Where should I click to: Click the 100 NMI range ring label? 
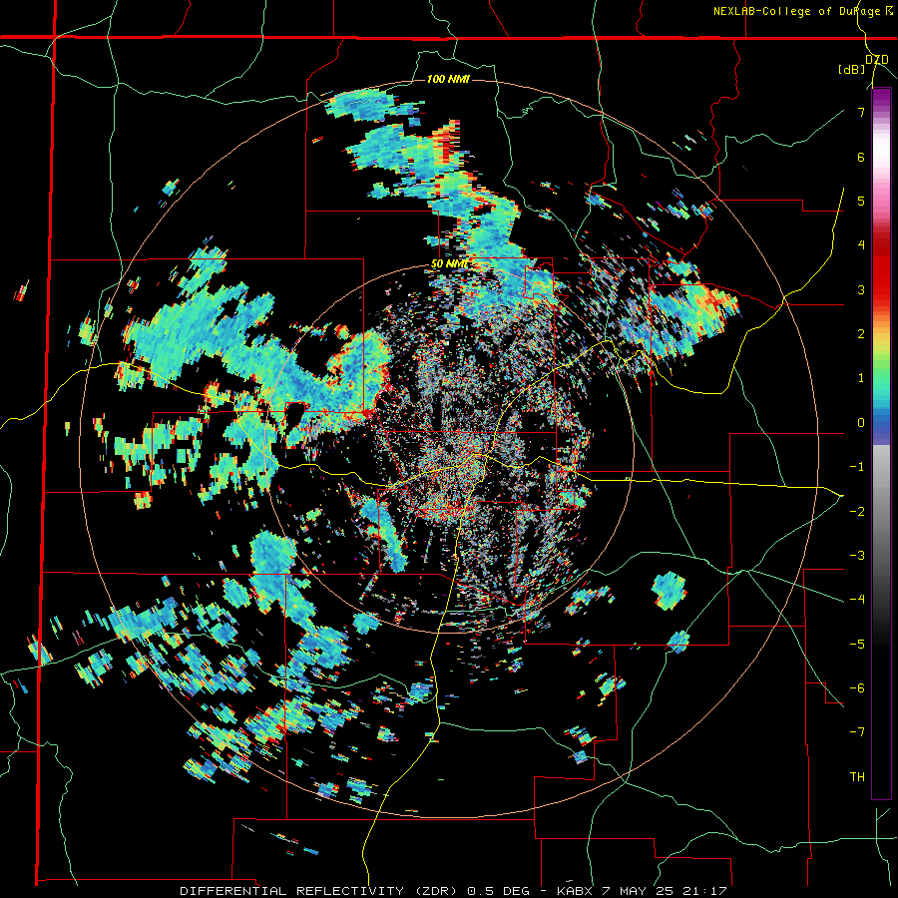pyautogui.click(x=448, y=79)
